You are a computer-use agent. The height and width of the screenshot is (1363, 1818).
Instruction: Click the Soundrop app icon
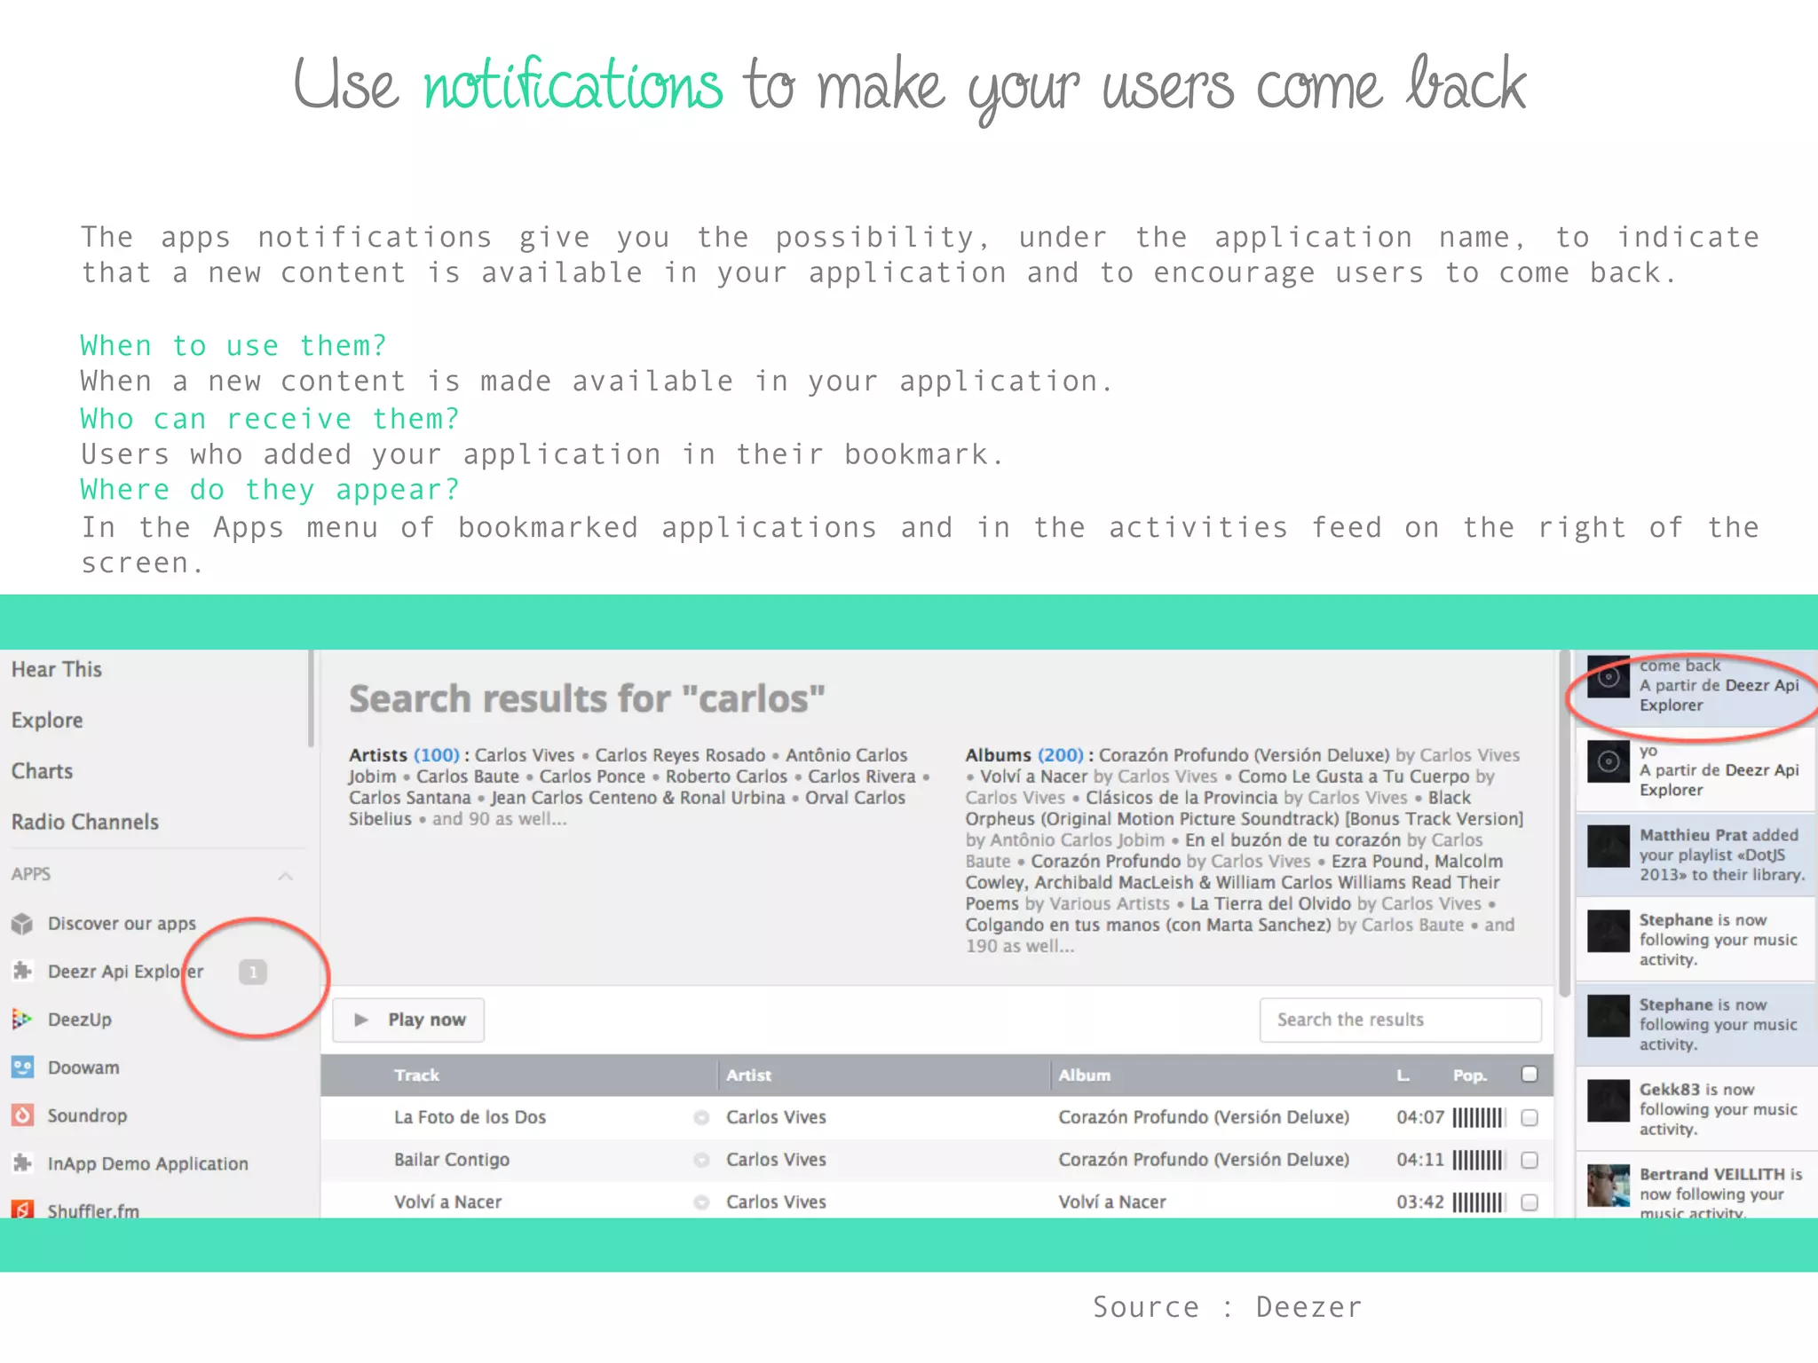tap(22, 1115)
